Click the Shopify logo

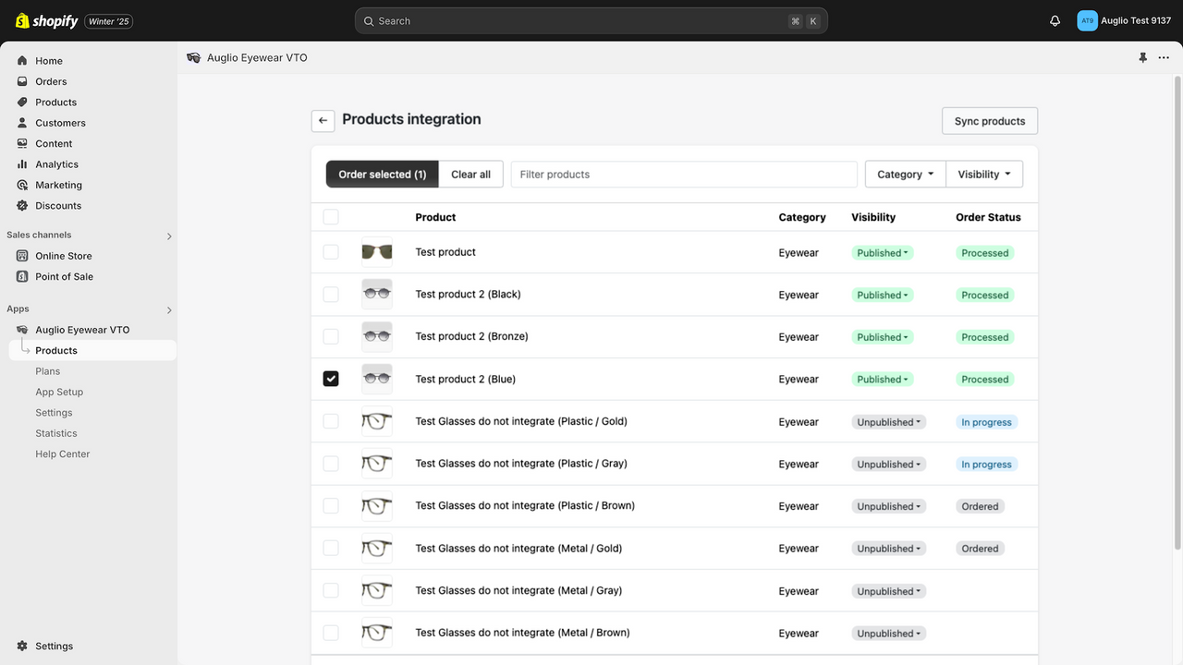(46, 20)
